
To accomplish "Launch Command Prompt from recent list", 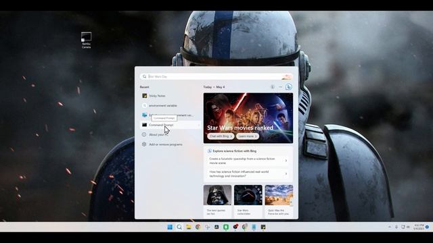I will [170, 125].
